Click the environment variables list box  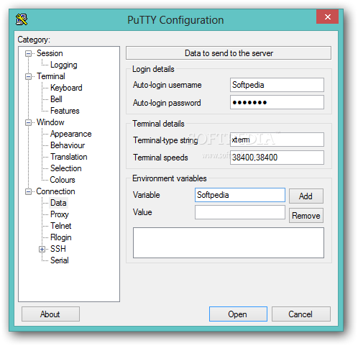(229, 243)
